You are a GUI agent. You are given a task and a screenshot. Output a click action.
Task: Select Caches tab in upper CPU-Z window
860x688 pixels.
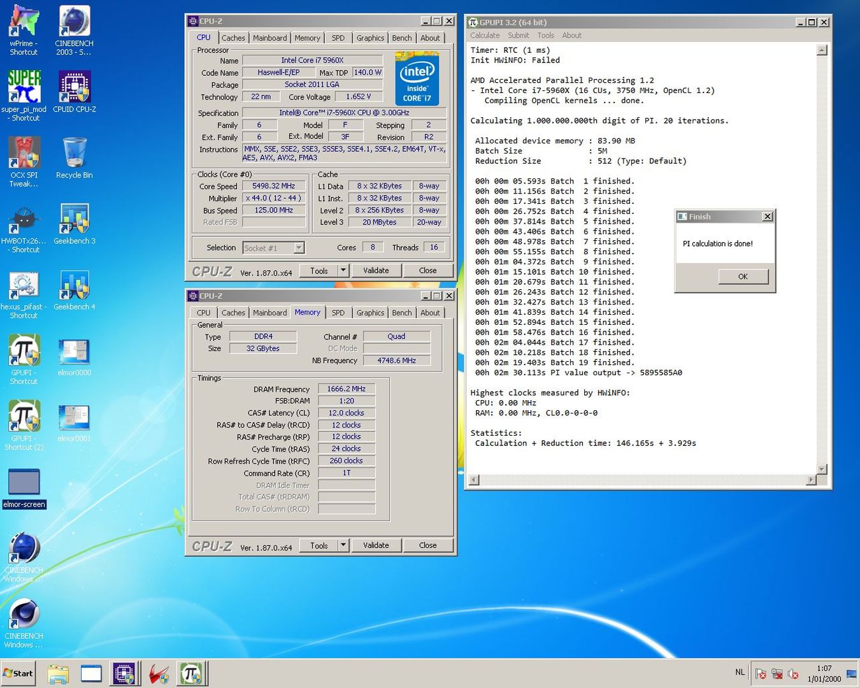tap(233, 38)
